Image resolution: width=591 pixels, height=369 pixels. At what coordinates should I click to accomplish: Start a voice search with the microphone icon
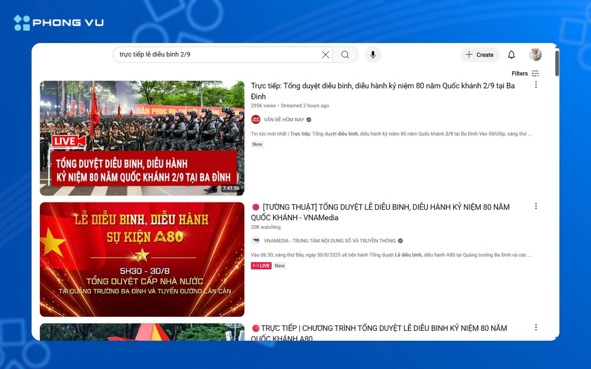(x=373, y=55)
